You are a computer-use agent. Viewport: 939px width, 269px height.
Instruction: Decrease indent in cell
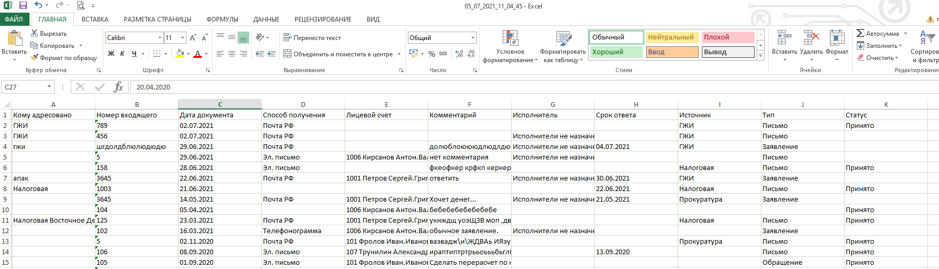(x=260, y=54)
